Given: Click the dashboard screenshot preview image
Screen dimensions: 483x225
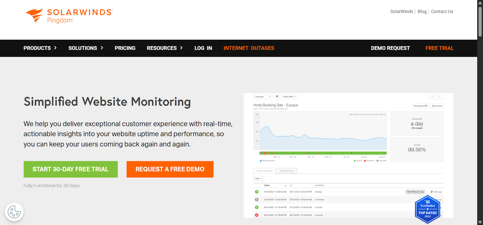Looking at the screenshot, I should pos(348,155).
